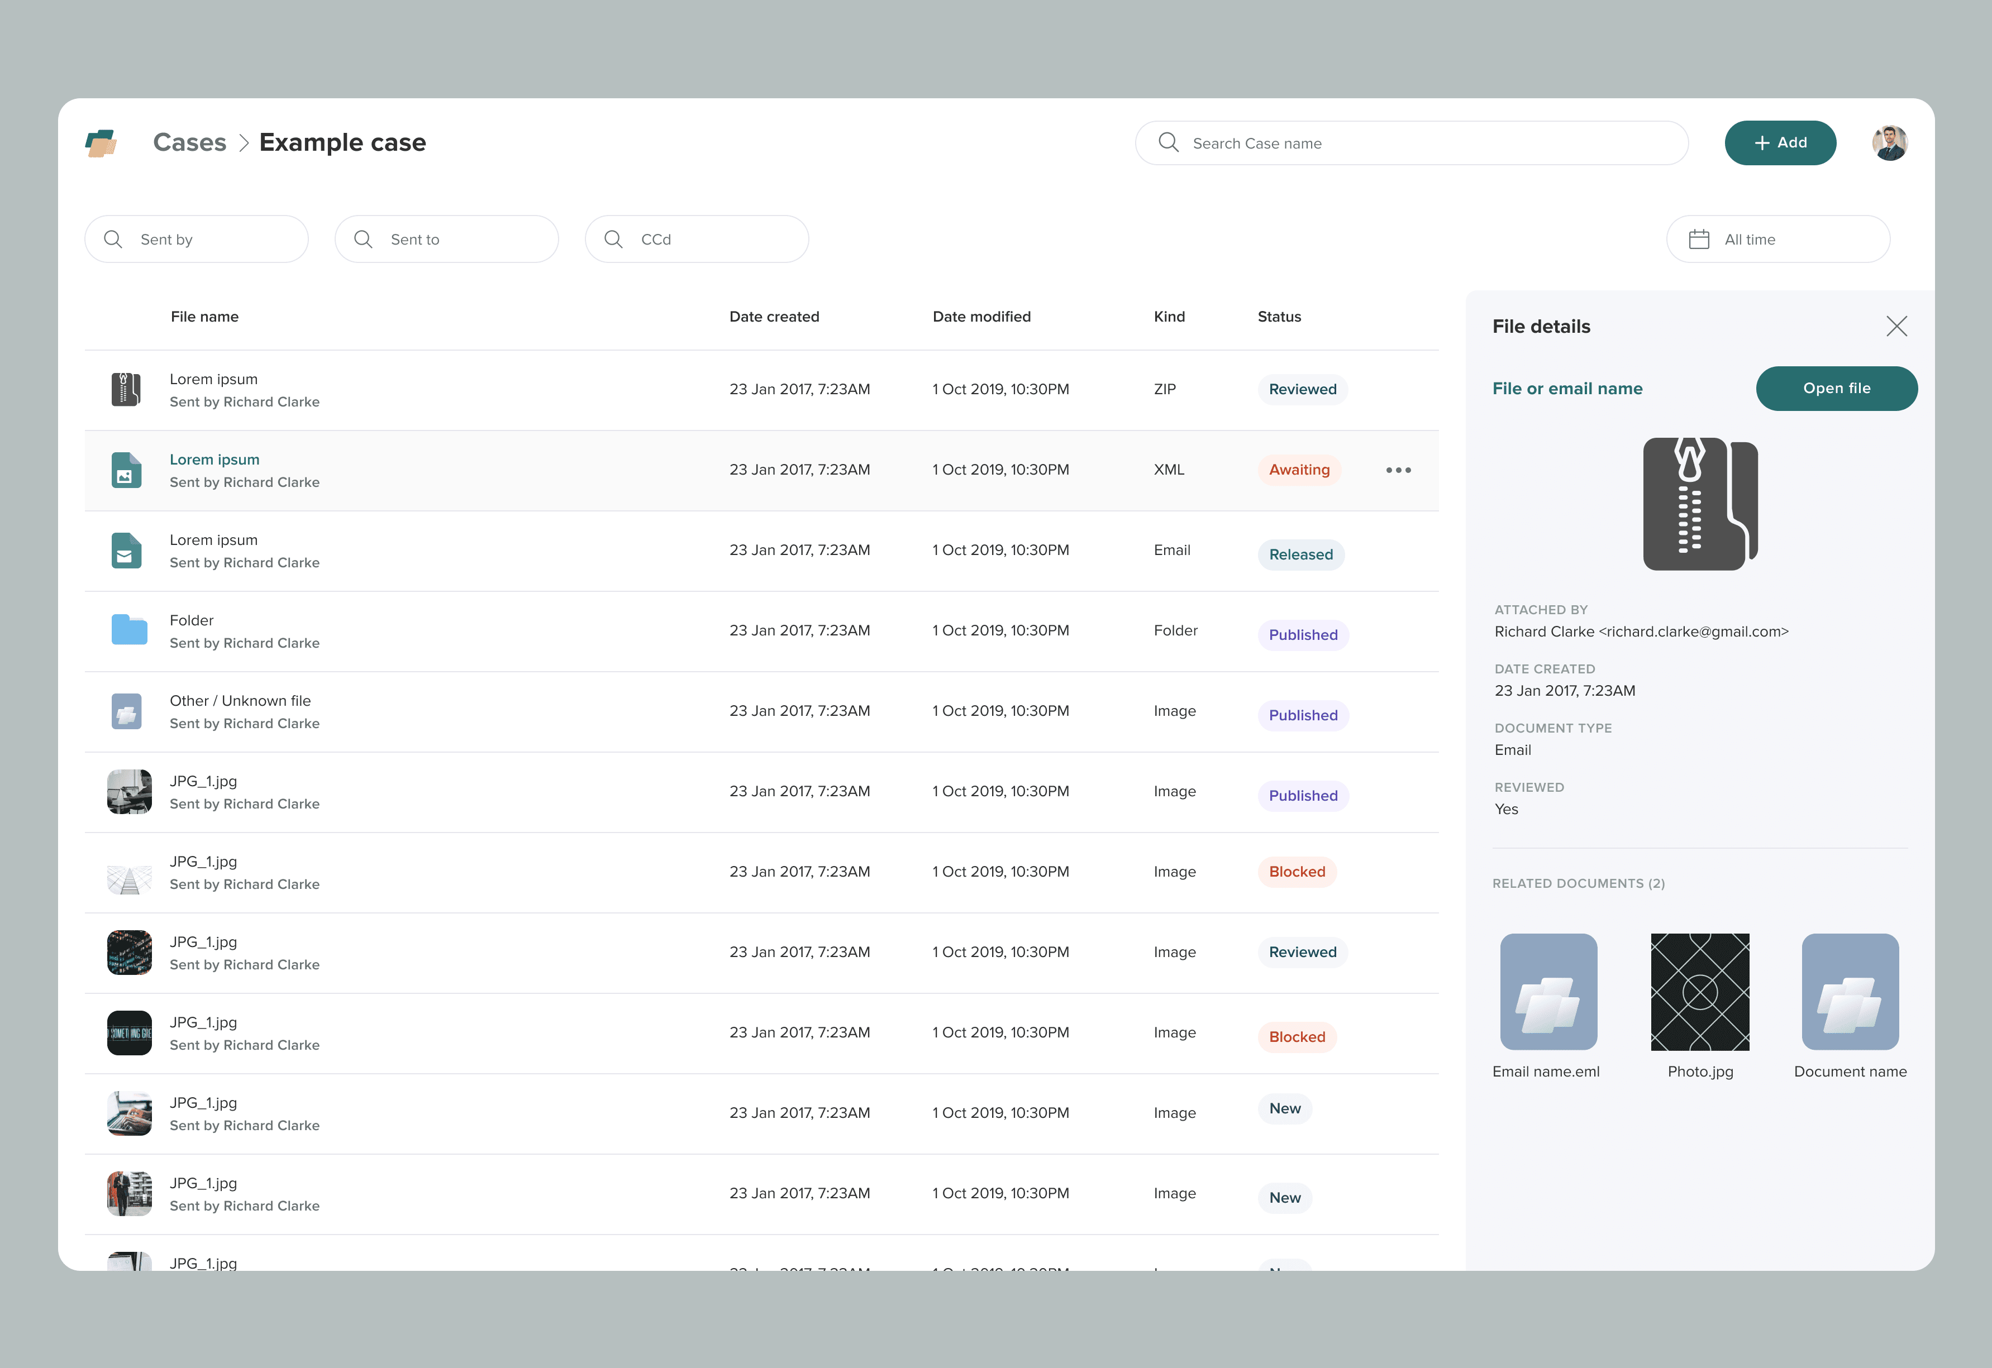Click the Add button
The width and height of the screenshot is (1992, 1368).
(x=1780, y=142)
